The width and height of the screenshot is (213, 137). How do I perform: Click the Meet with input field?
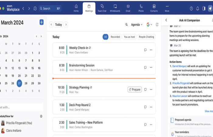click(x=22, y=107)
